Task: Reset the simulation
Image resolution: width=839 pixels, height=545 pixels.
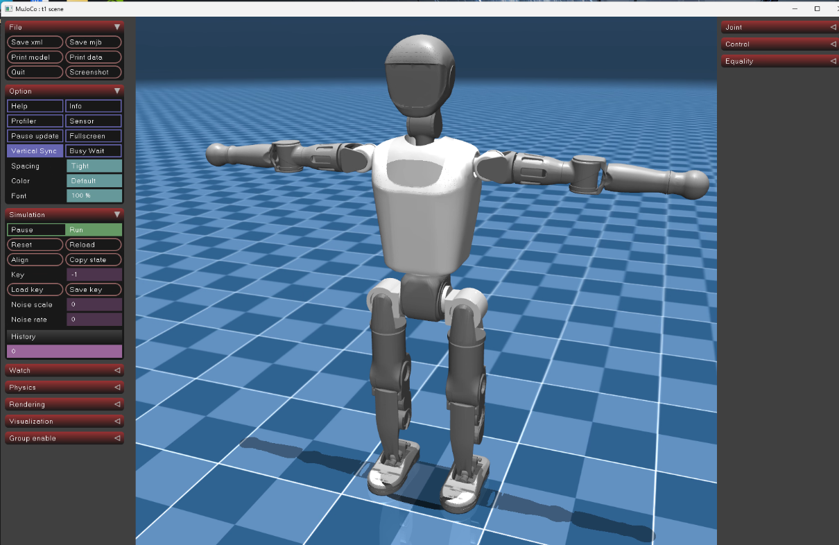Action: pos(35,245)
